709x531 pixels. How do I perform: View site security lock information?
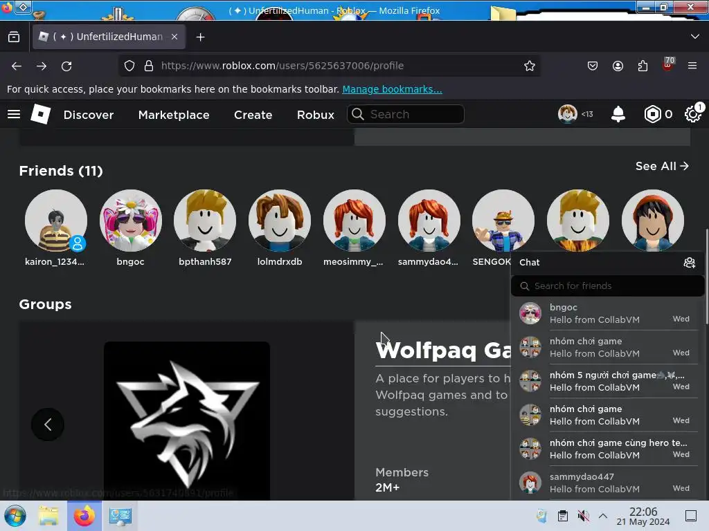click(x=149, y=66)
